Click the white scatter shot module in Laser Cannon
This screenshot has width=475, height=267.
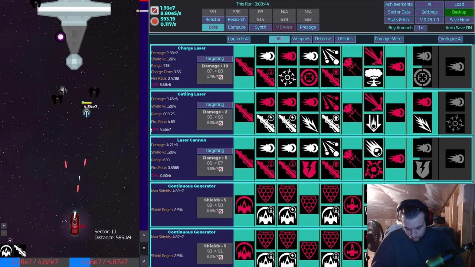click(x=331, y=148)
